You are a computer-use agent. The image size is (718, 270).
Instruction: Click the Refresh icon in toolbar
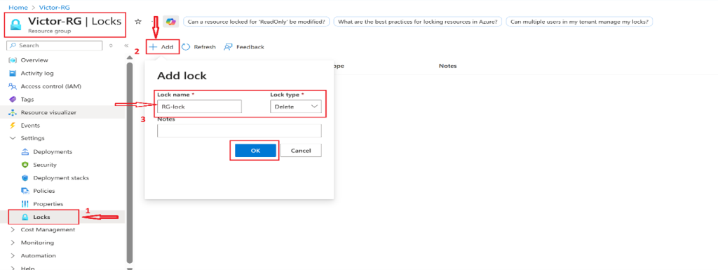pos(187,47)
